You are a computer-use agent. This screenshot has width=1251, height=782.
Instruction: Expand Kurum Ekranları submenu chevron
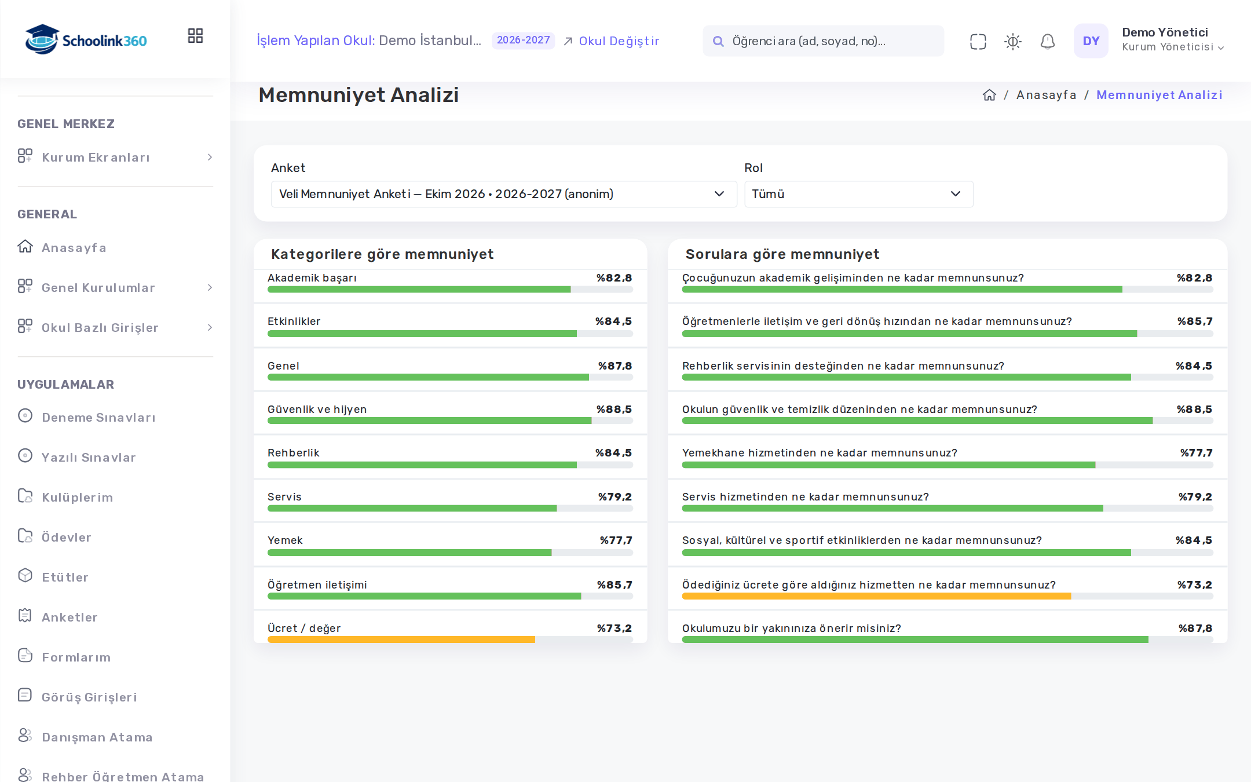tap(210, 157)
